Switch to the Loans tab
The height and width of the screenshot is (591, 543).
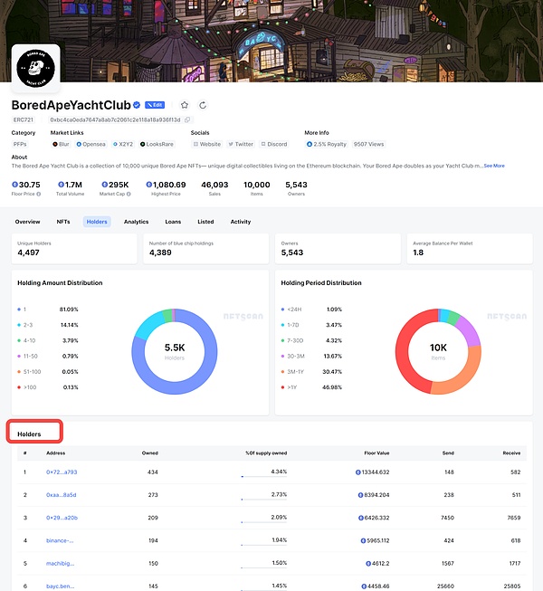[x=172, y=221]
